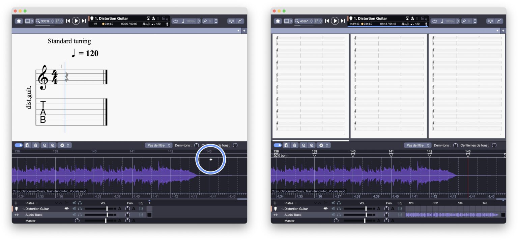
Task: Open the tuner from the top toolbar
Action: (231, 21)
